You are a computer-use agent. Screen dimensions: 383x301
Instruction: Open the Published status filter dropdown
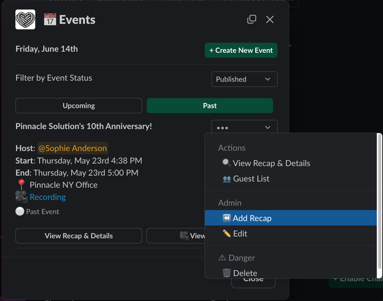244,79
